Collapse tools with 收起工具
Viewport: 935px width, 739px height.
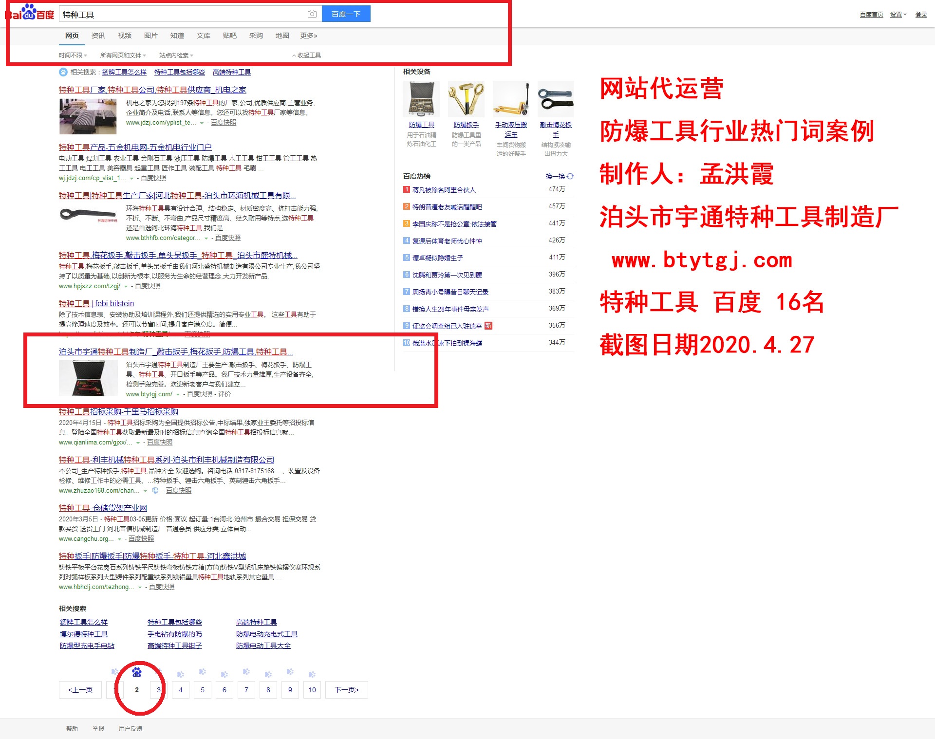(x=306, y=55)
